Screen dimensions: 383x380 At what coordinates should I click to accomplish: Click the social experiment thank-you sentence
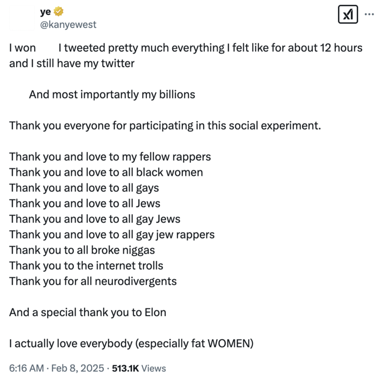tap(165, 126)
